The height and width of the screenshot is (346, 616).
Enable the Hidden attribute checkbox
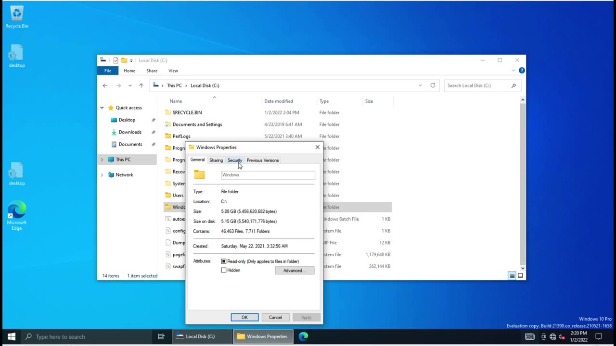tap(223, 270)
